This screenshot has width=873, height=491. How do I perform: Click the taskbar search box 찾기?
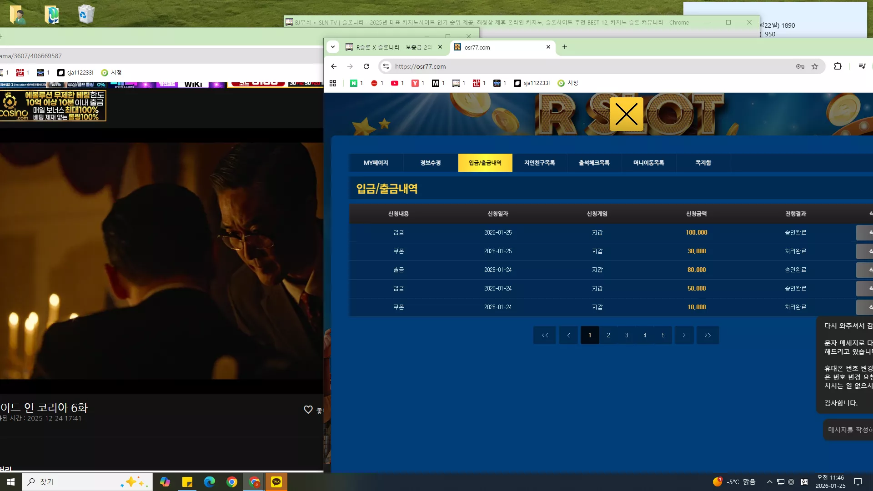(87, 482)
